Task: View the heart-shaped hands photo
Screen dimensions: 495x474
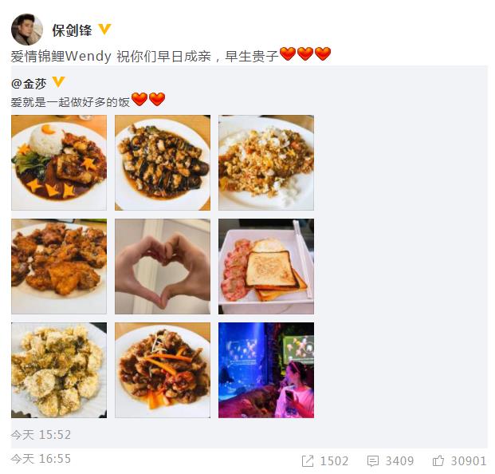Action: coord(163,267)
